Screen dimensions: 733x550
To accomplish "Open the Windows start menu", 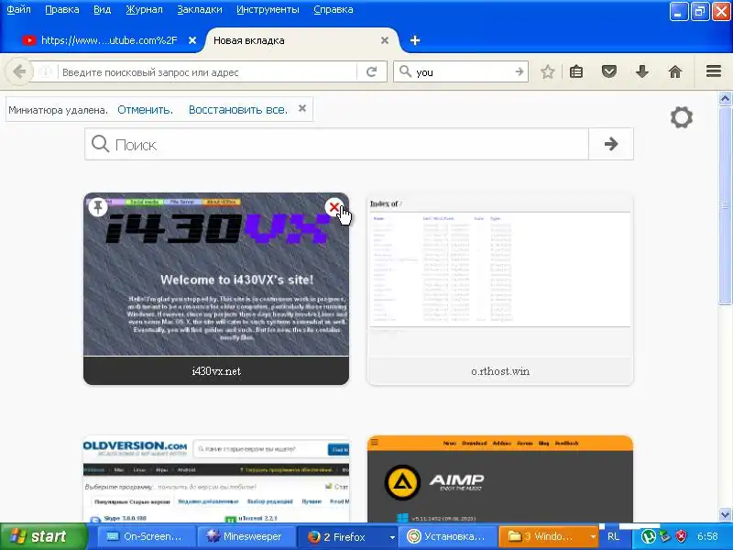I will pos(44,536).
